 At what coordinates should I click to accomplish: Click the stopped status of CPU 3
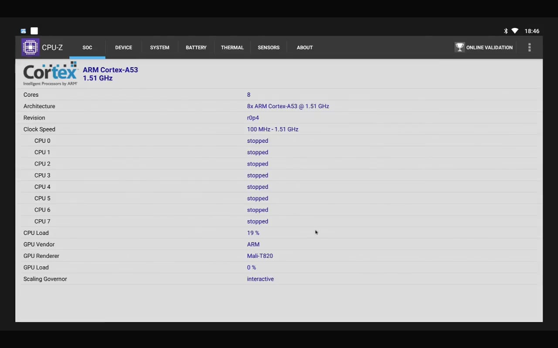click(258, 175)
